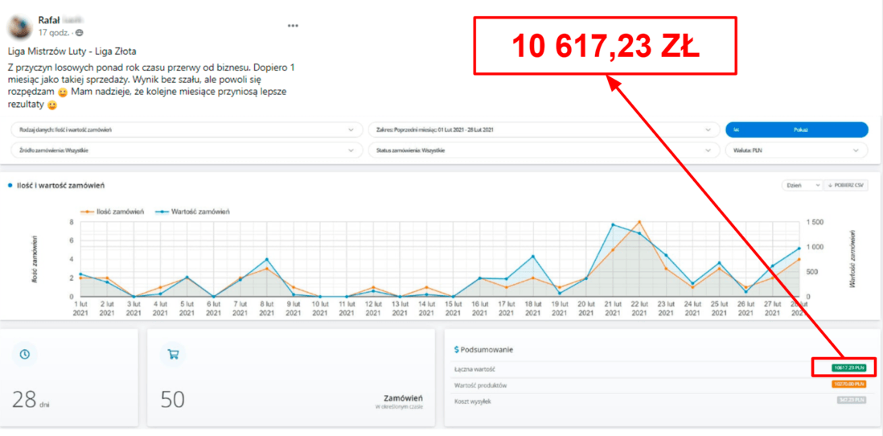The height and width of the screenshot is (436, 883).
Task: Open the post's three-dot options menu
Action: [x=293, y=26]
